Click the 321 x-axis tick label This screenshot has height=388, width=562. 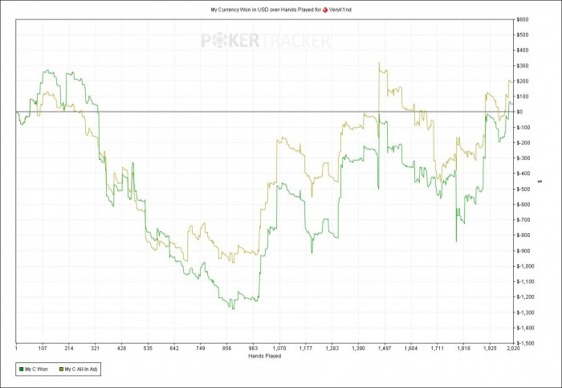96,348
